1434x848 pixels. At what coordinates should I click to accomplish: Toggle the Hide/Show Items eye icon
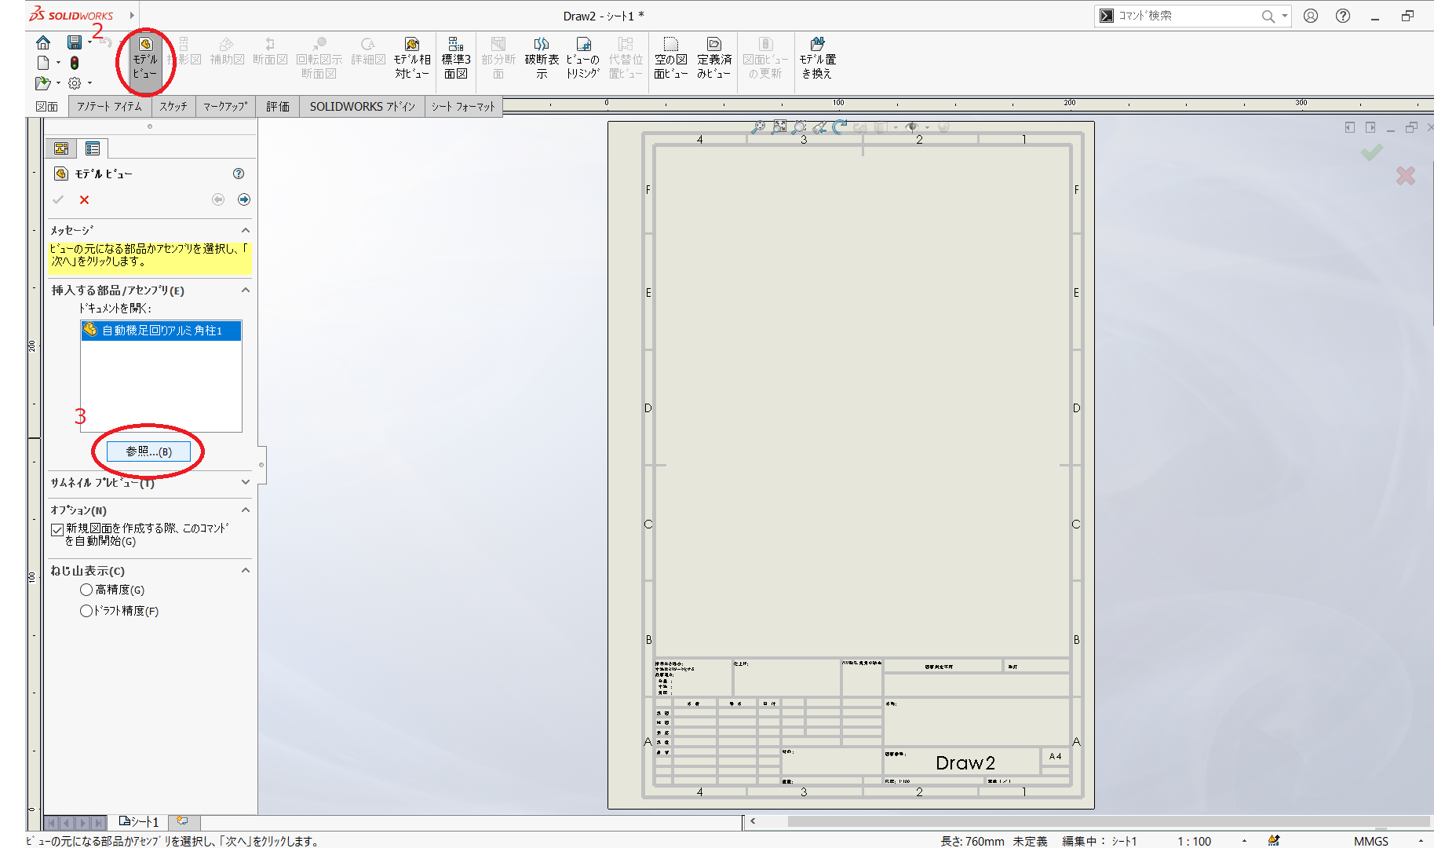point(912,126)
